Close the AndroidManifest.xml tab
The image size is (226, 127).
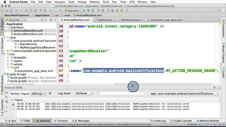pyautogui.click(x=91, y=20)
